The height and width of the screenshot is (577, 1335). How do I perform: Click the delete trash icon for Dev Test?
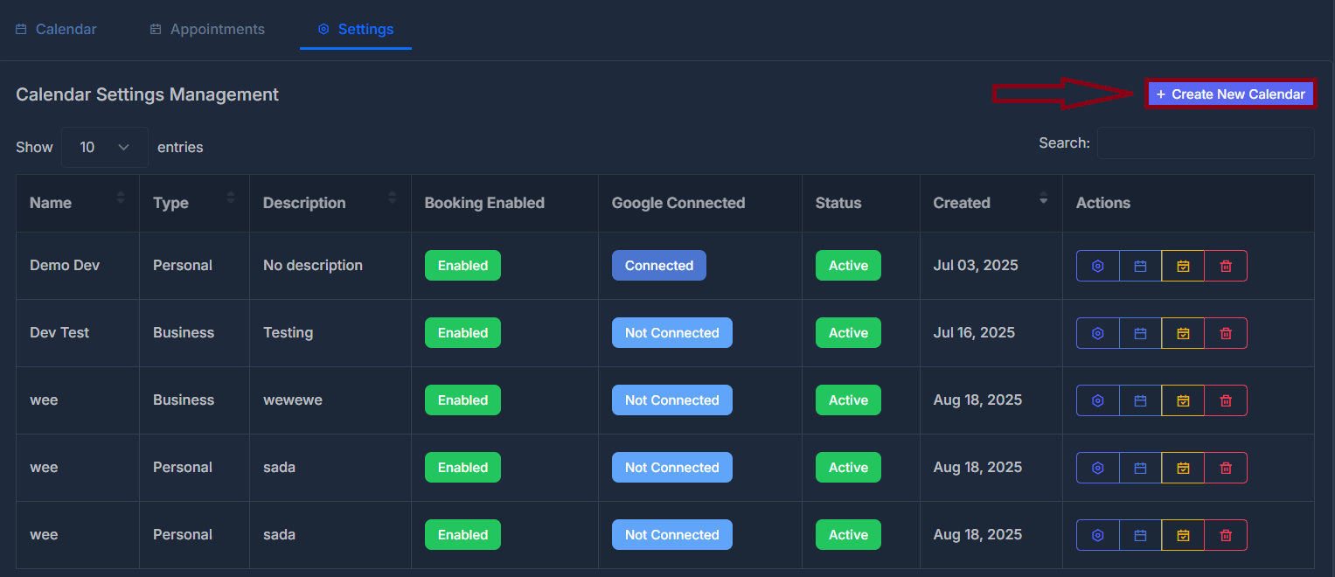tap(1226, 333)
